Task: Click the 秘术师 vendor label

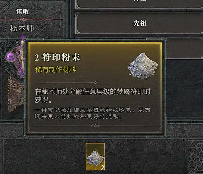Action: pyautogui.click(x=22, y=28)
